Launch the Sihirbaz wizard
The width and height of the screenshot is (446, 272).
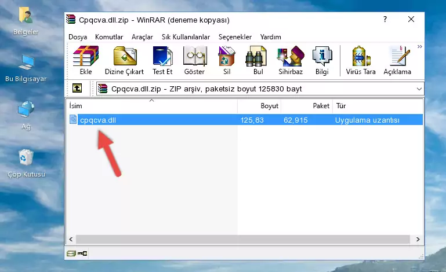pyautogui.click(x=291, y=60)
